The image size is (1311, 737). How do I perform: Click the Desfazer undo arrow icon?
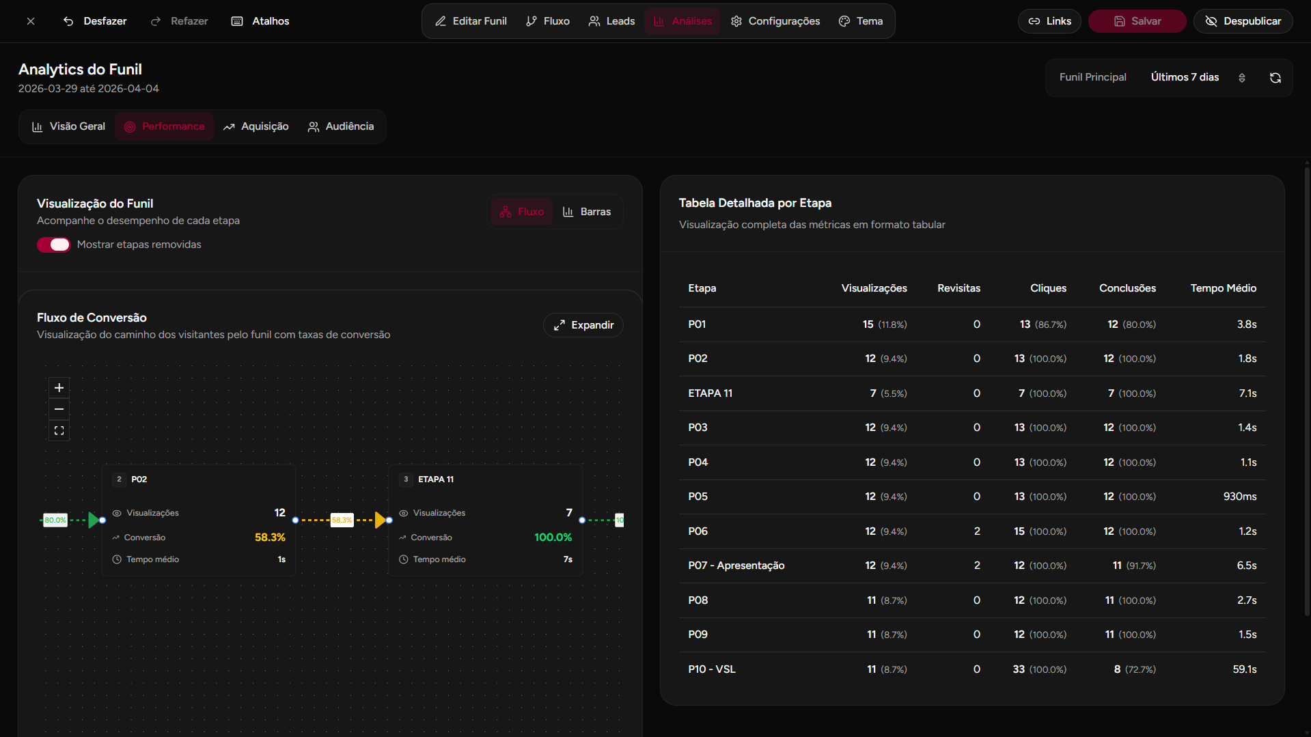tap(68, 21)
